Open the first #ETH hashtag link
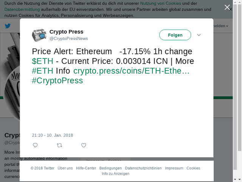 [42, 71]
